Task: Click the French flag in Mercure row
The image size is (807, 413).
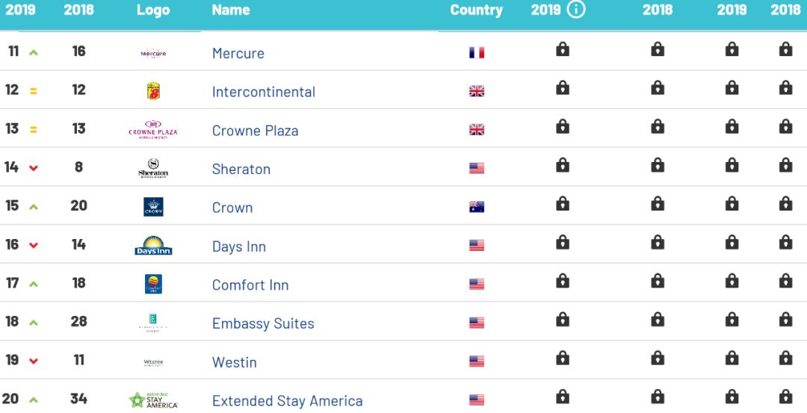Action: [x=477, y=53]
